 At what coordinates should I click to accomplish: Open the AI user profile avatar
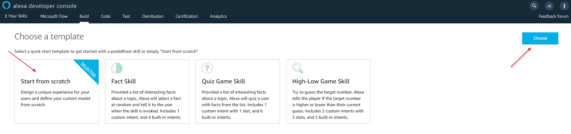tap(549, 6)
